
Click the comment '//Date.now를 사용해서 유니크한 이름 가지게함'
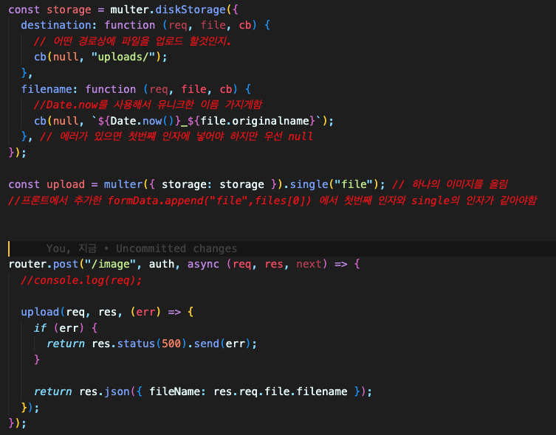pos(148,105)
